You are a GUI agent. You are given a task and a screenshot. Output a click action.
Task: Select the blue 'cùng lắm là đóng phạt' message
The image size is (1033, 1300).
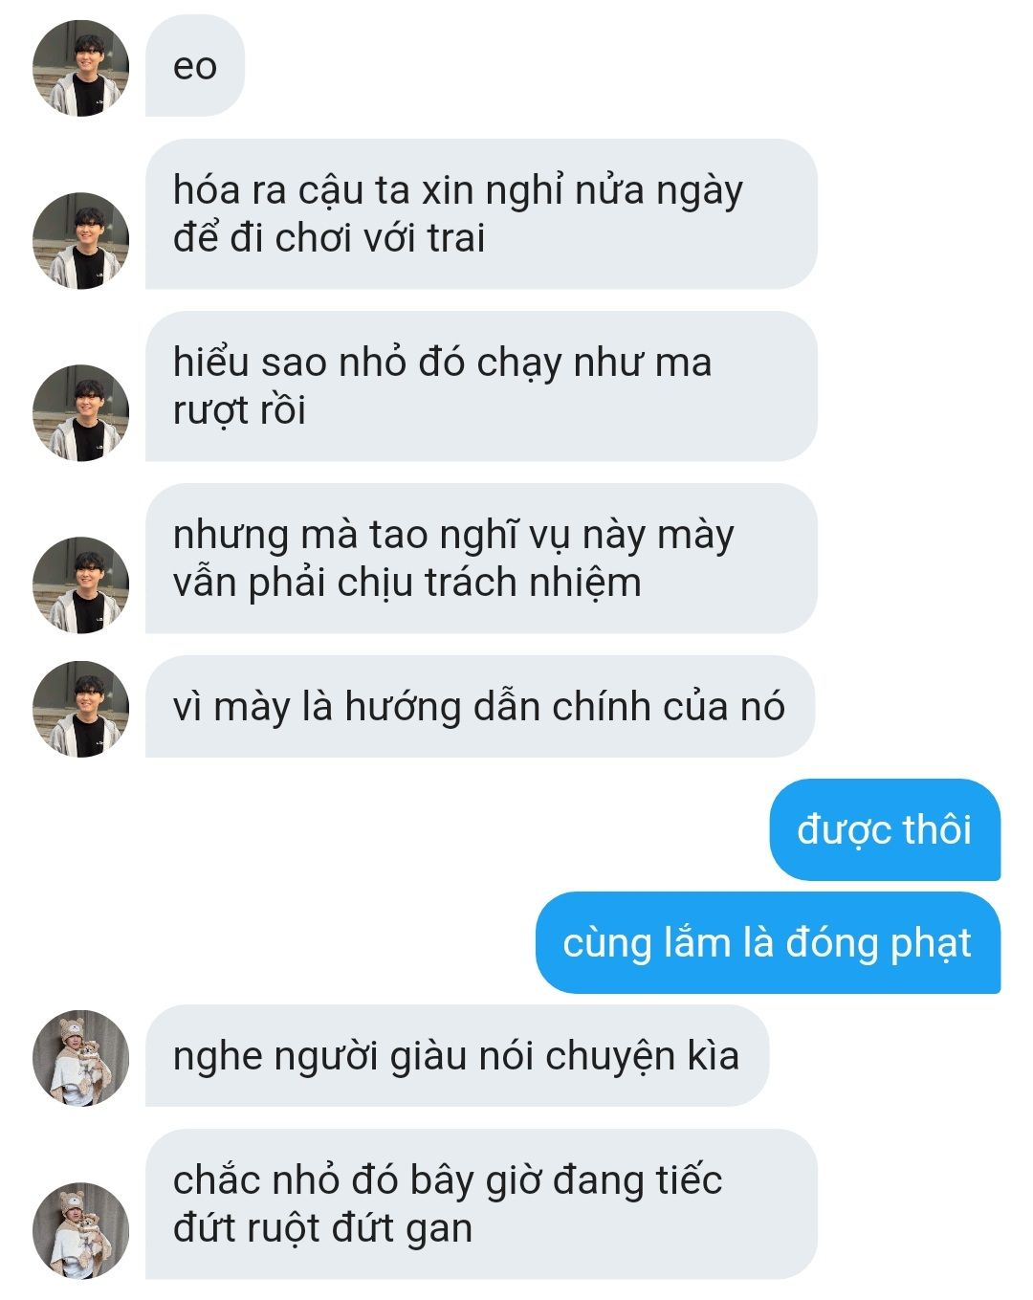767,943
